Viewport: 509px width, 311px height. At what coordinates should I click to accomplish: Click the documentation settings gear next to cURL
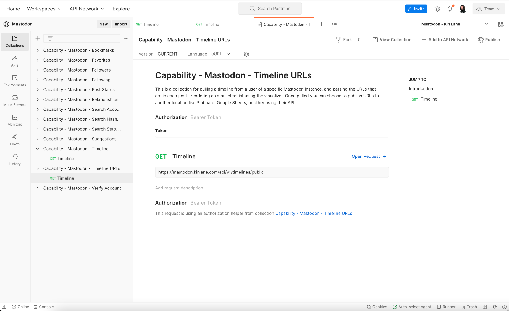tap(247, 54)
